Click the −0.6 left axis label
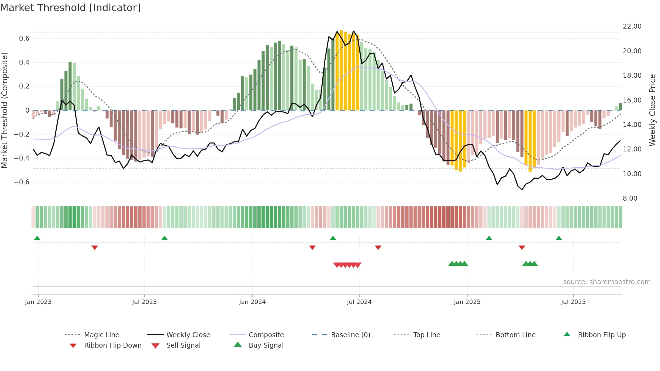The width and height of the screenshot is (660, 371). pyautogui.click(x=22, y=182)
